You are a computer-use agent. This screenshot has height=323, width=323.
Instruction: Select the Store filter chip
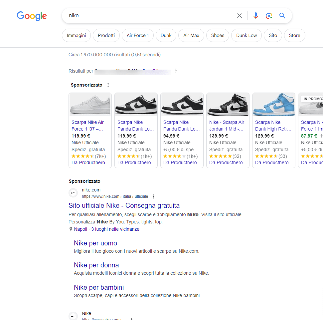295,36
